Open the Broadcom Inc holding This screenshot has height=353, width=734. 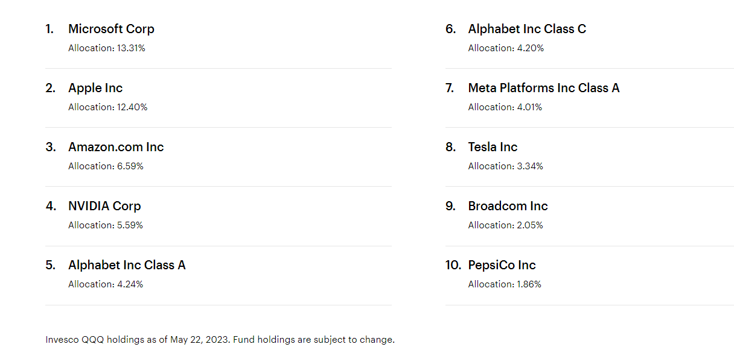point(508,206)
